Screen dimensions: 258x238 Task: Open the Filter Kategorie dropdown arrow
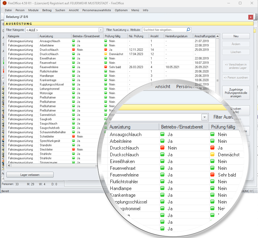coord(100,30)
